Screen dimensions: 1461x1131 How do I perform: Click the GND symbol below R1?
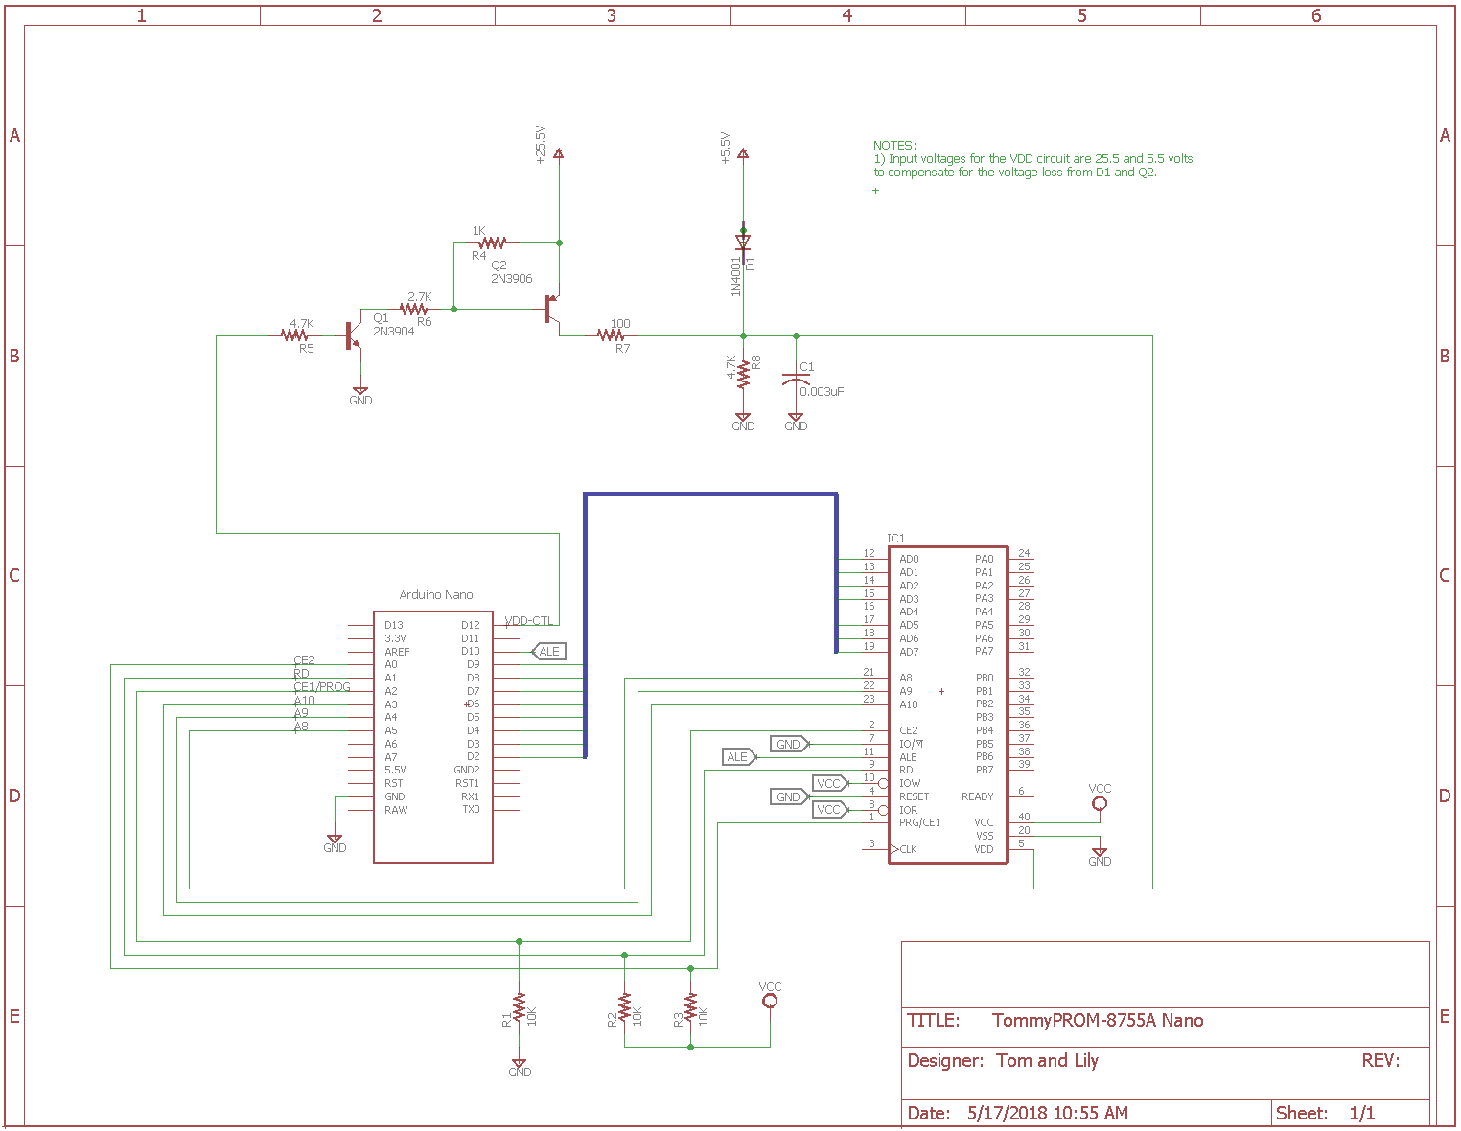tap(519, 1067)
